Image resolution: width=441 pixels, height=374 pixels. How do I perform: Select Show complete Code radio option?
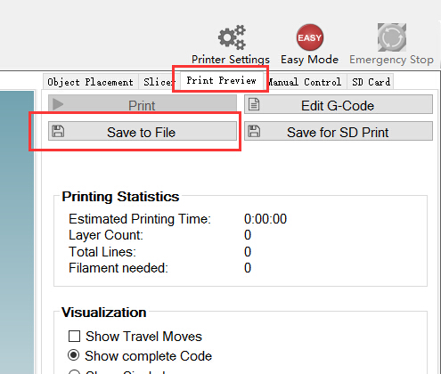coord(74,355)
